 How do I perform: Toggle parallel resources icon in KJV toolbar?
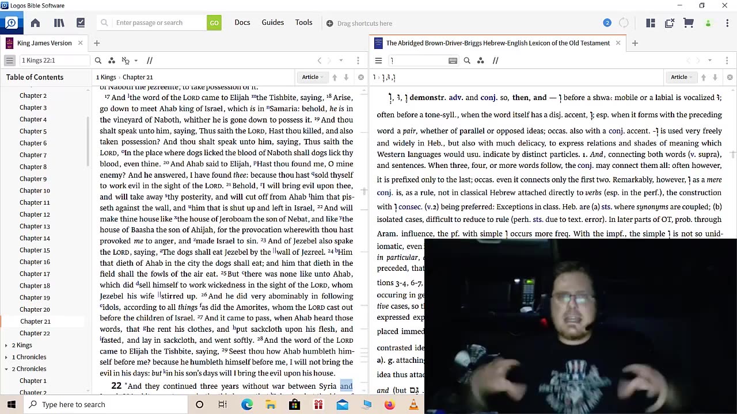(149, 60)
